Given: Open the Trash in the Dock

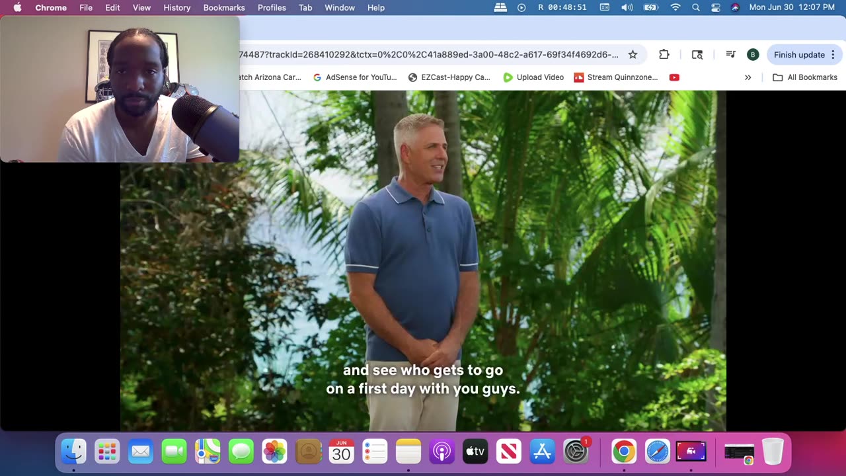Looking at the screenshot, I should 773,452.
